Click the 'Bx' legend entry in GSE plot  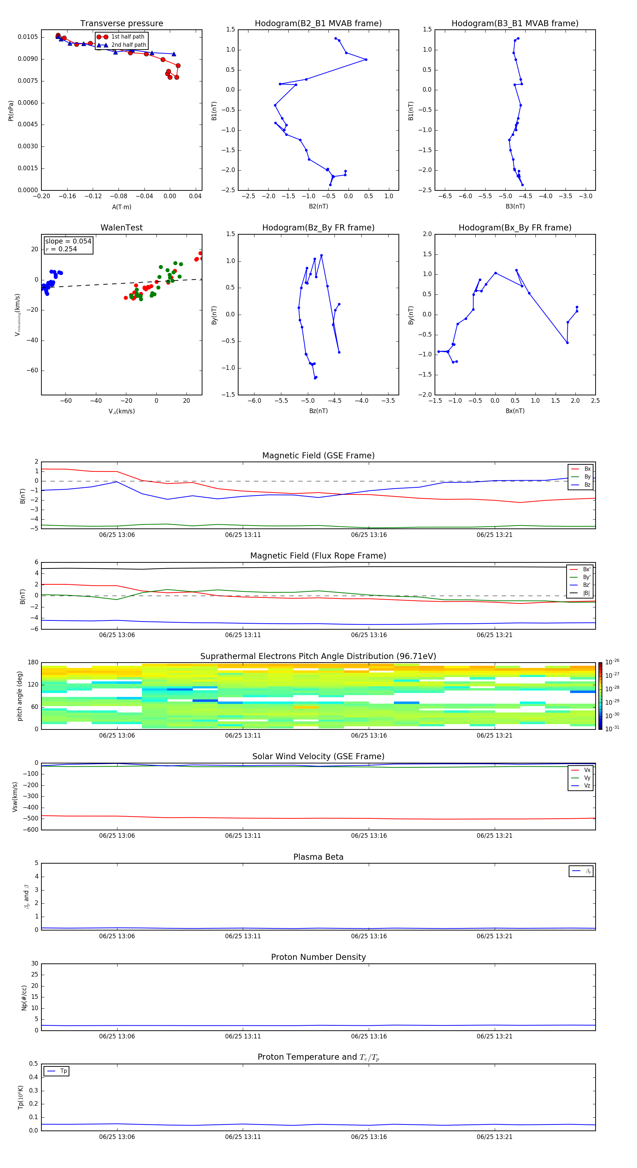pyautogui.click(x=581, y=469)
